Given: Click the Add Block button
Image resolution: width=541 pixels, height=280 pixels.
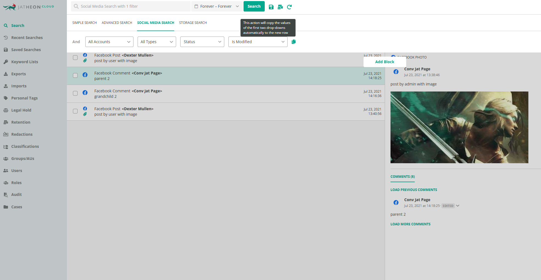Looking at the screenshot, I should pyautogui.click(x=385, y=62).
